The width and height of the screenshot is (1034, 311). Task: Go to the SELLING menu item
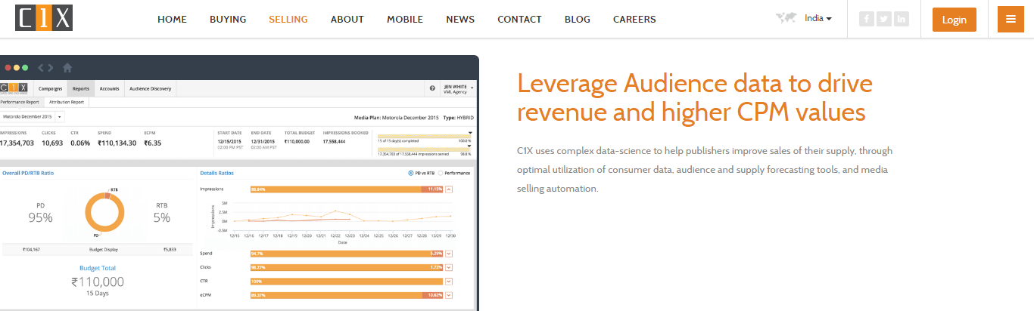(x=288, y=20)
